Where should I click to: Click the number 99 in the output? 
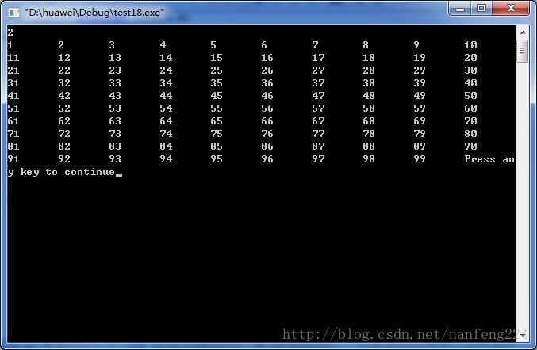[420, 159]
